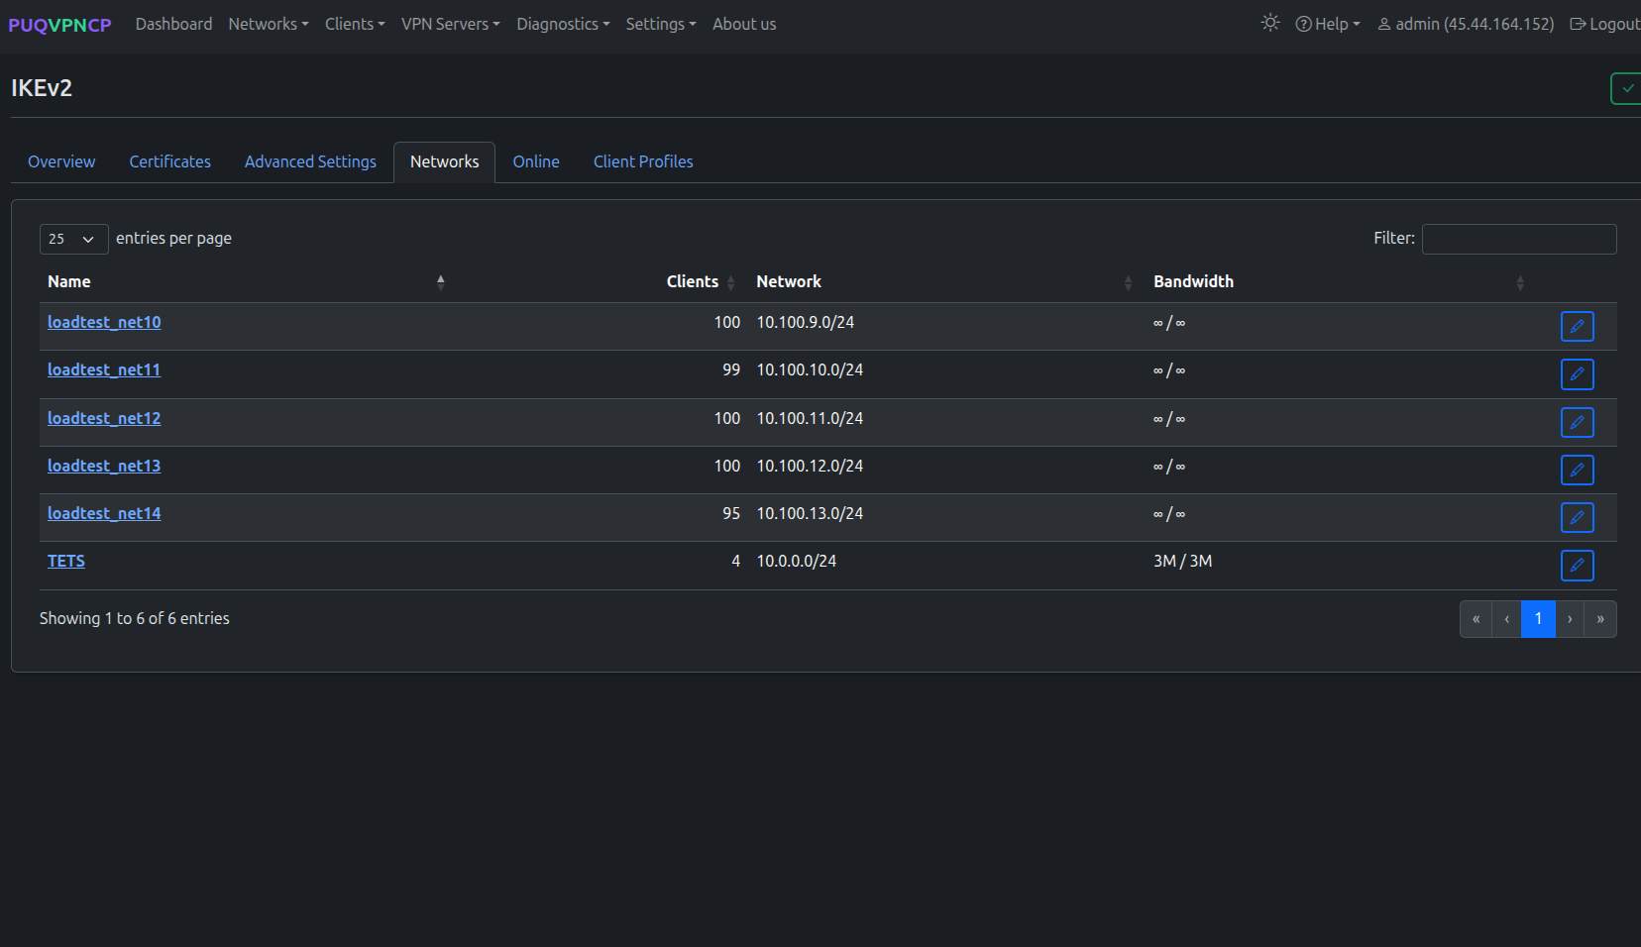Viewport: 1641px width, 947px height.
Task: Expand the VPN Servers menu
Action: [x=451, y=24]
